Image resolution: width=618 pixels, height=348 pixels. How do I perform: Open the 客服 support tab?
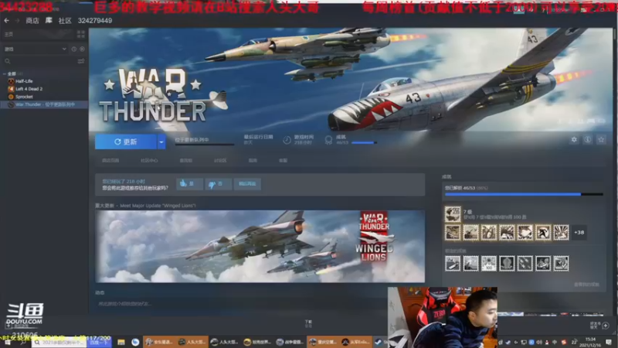(283, 161)
